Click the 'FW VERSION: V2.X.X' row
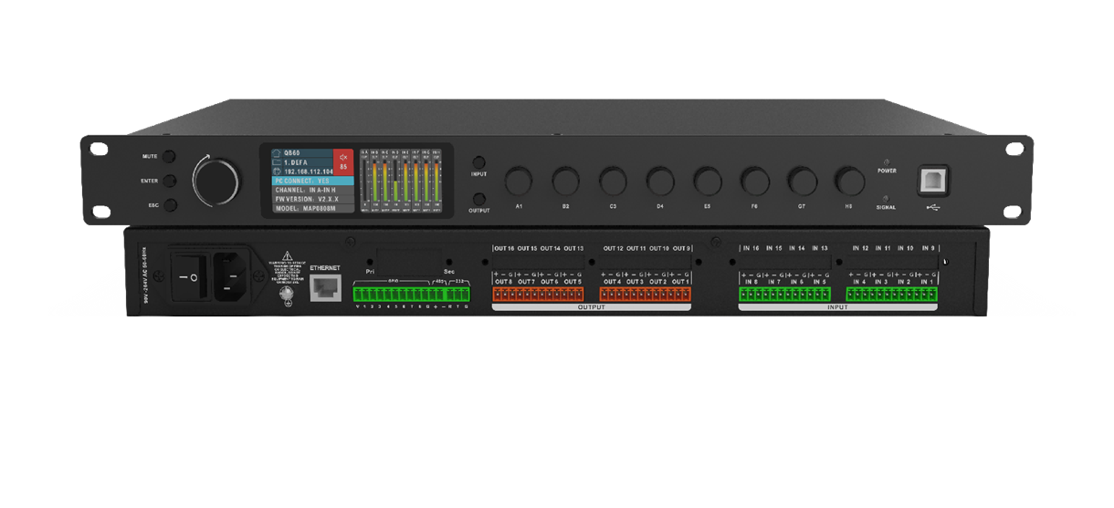The height and width of the screenshot is (508, 1114). (x=312, y=199)
